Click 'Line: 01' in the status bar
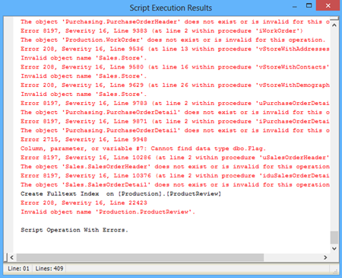The height and width of the screenshot is (278, 342). tap(18, 268)
